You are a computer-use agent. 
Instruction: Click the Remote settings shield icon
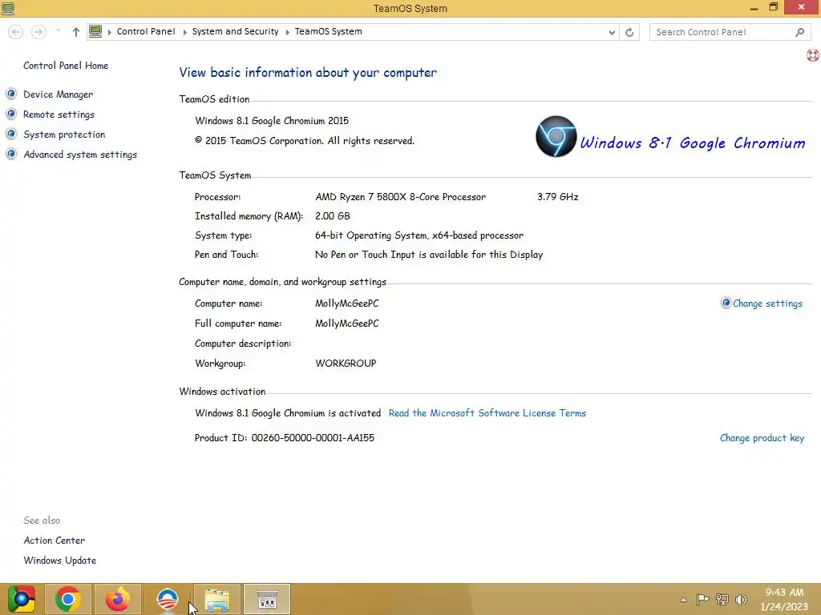click(x=11, y=114)
